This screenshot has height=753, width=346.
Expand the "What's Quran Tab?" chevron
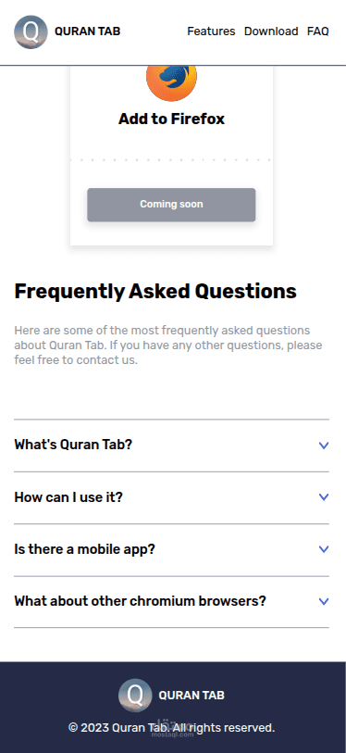pyautogui.click(x=324, y=446)
